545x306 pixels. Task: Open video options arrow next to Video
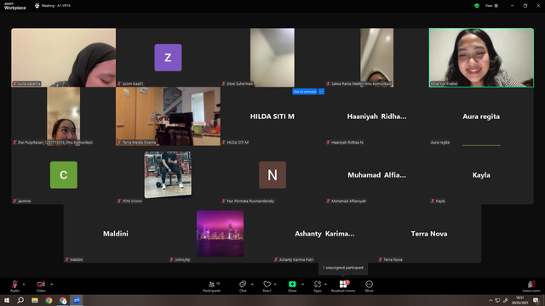51,284
